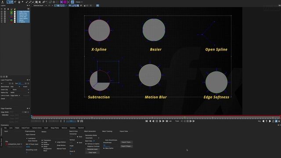Open the Selected layer view dropdown
Viewport: 281px width, 158px height.
point(40,6)
